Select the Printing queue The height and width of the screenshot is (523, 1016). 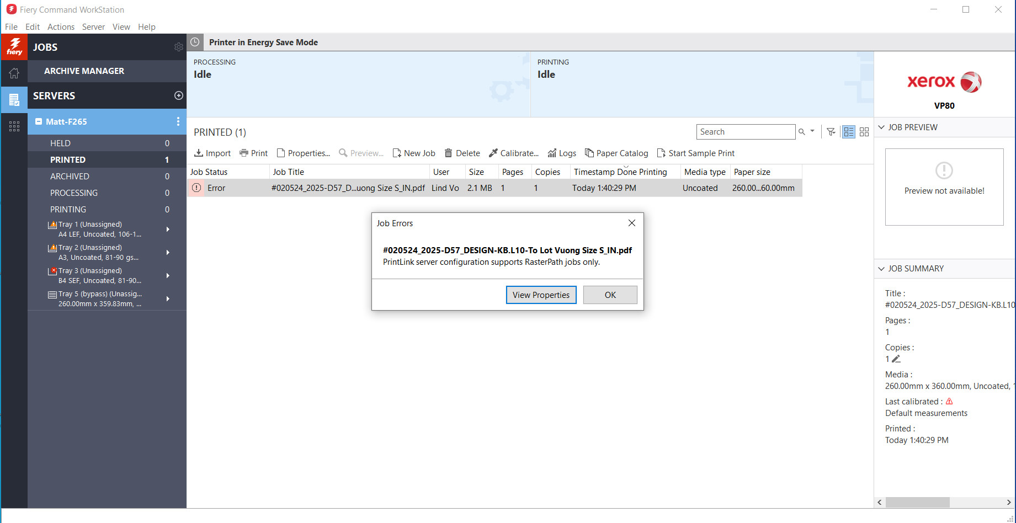(107, 209)
